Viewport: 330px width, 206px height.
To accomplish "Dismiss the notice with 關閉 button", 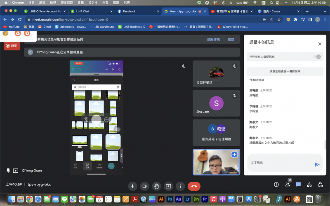I will click(231, 40).
